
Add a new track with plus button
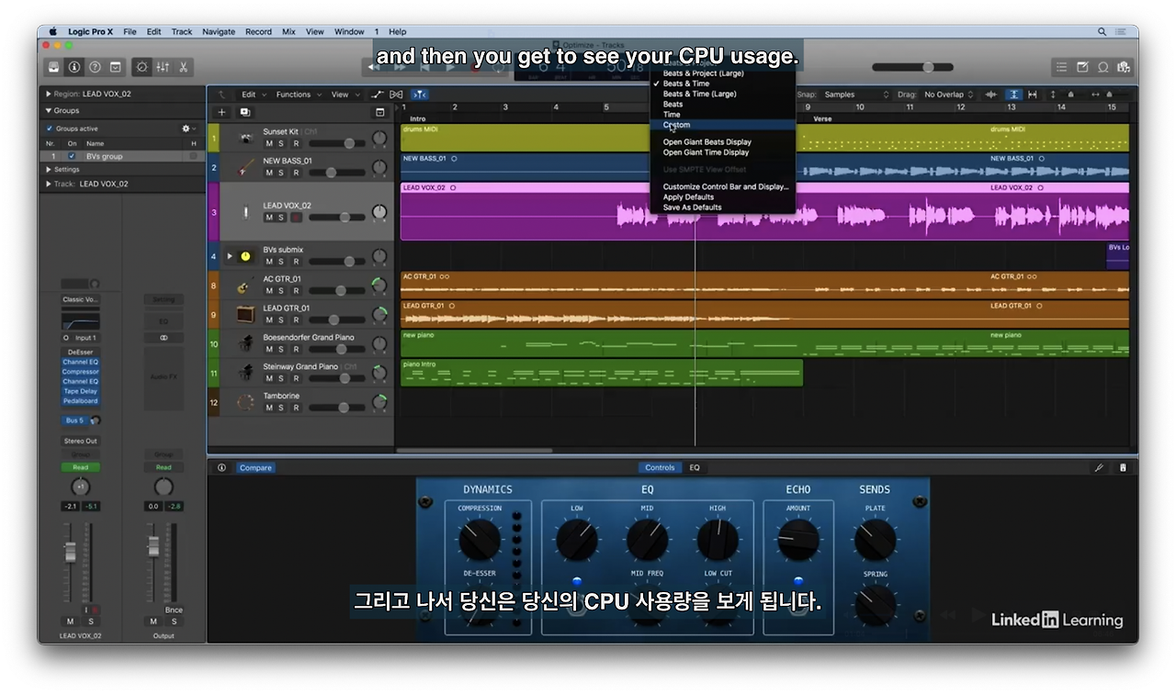tap(221, 112)
